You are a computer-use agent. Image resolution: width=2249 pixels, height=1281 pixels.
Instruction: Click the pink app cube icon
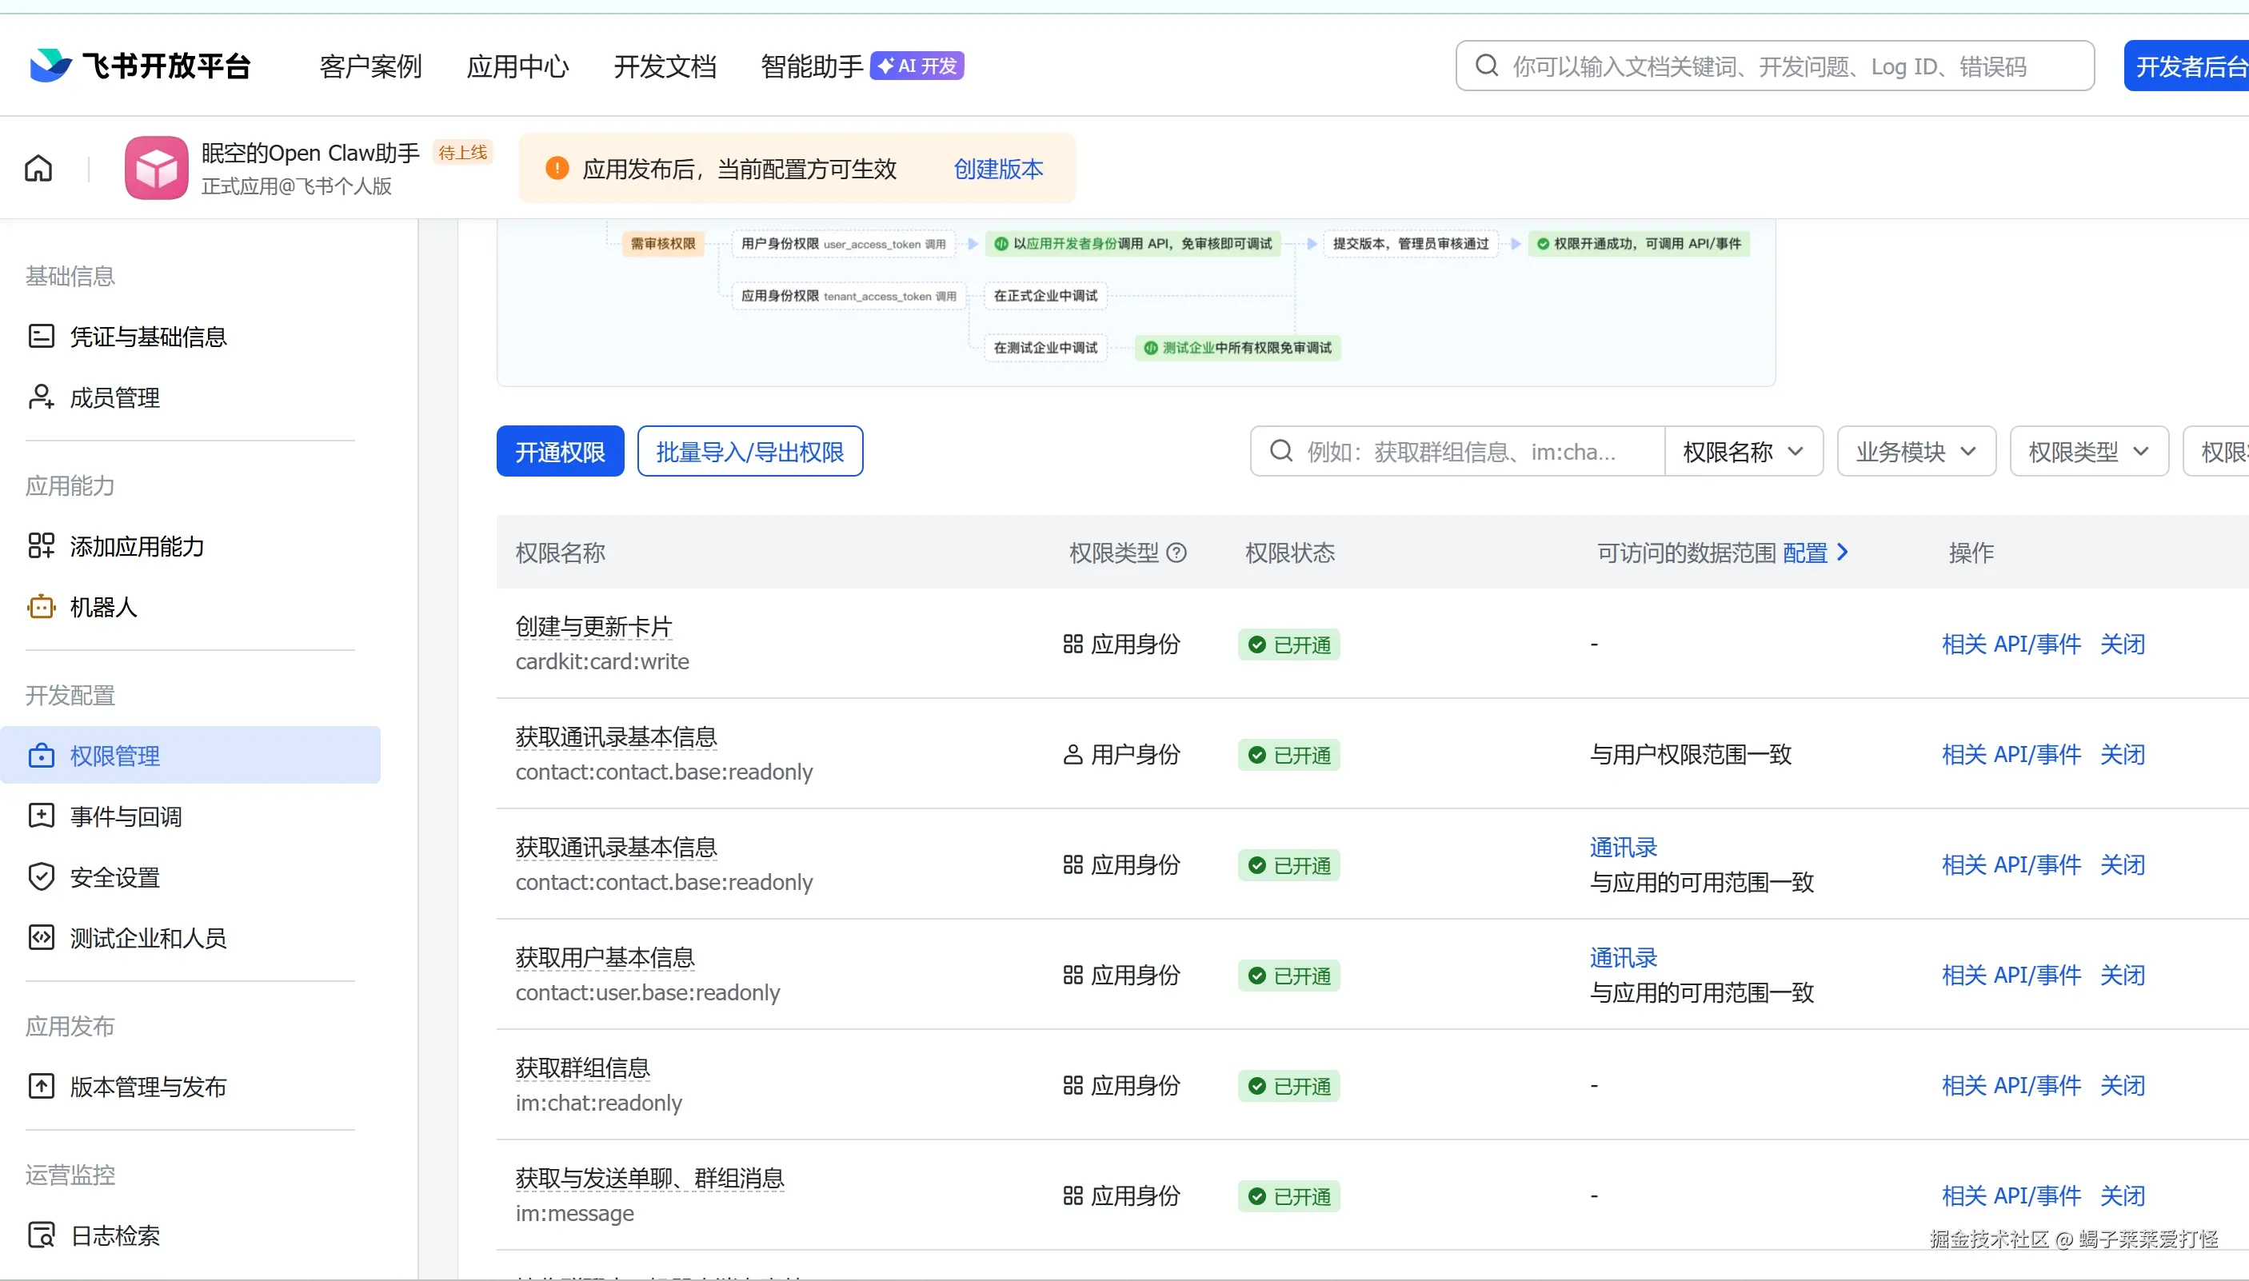157,167
